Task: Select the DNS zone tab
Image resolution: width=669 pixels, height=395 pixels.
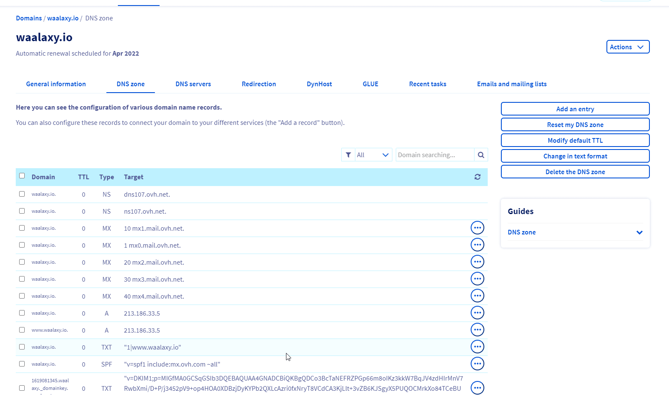Action: click(131, 84)
